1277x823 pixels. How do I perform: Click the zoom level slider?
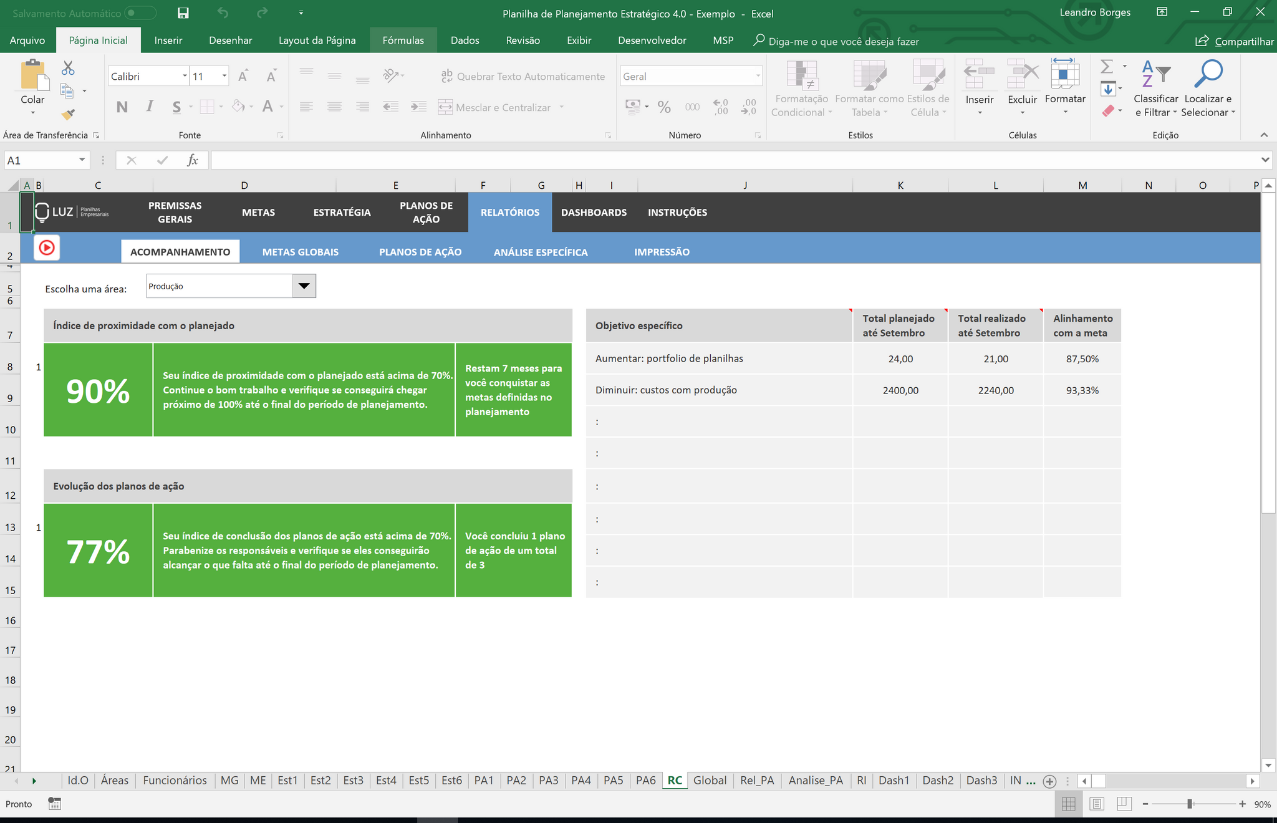tap(1190, 804)
